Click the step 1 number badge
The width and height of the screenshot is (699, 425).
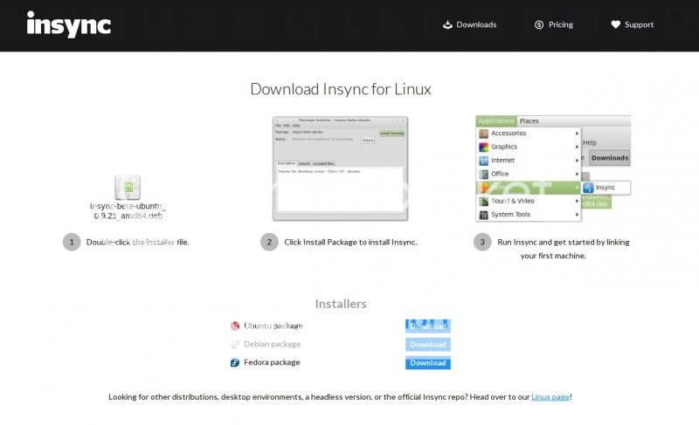coord(72,242)
